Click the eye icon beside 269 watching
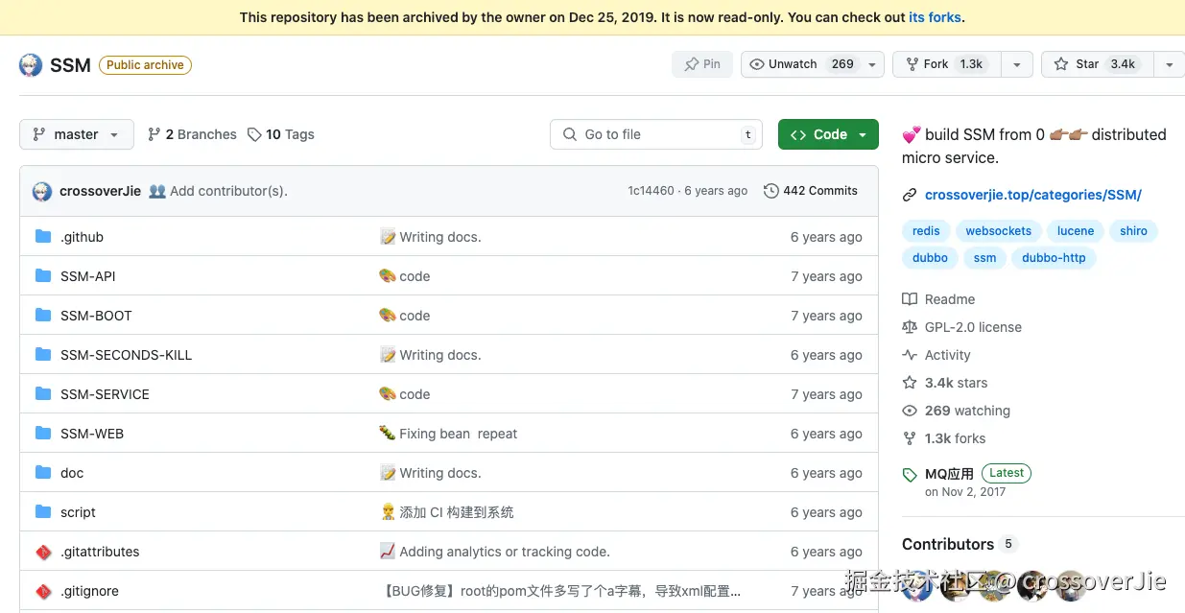The height and width of the screenshot is (613, 1185). point(910,411)
